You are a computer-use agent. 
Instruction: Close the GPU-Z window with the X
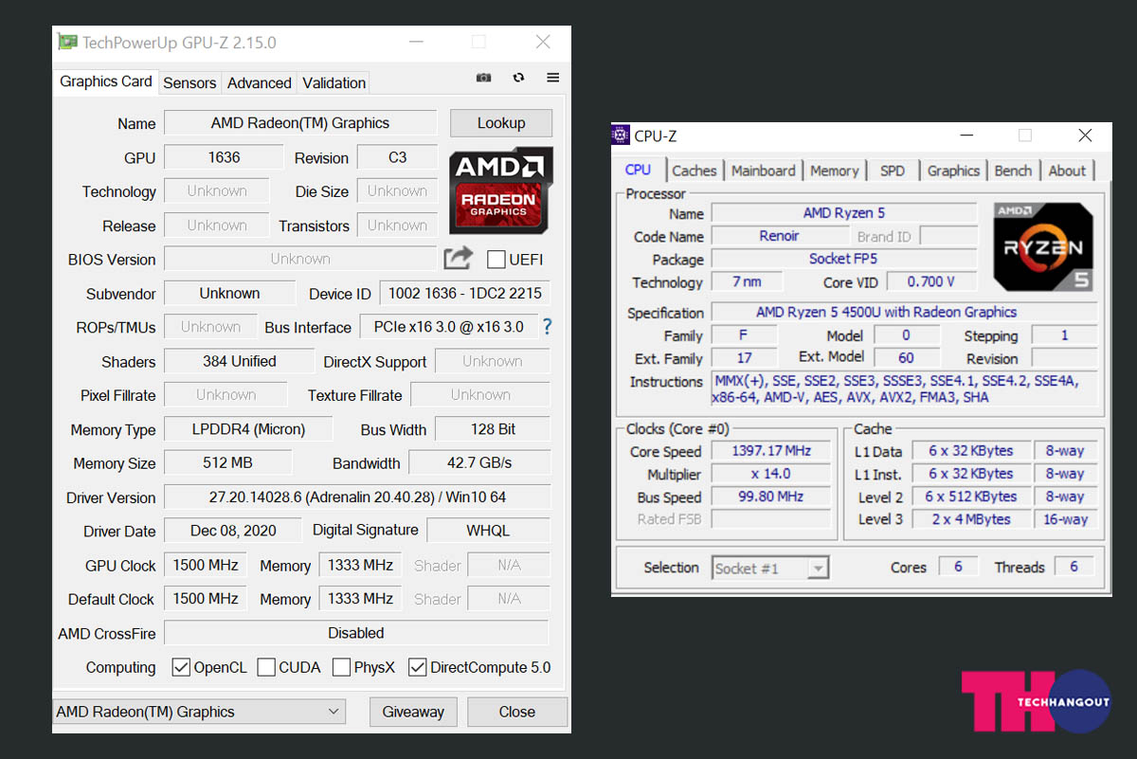(x=543, y=42)
